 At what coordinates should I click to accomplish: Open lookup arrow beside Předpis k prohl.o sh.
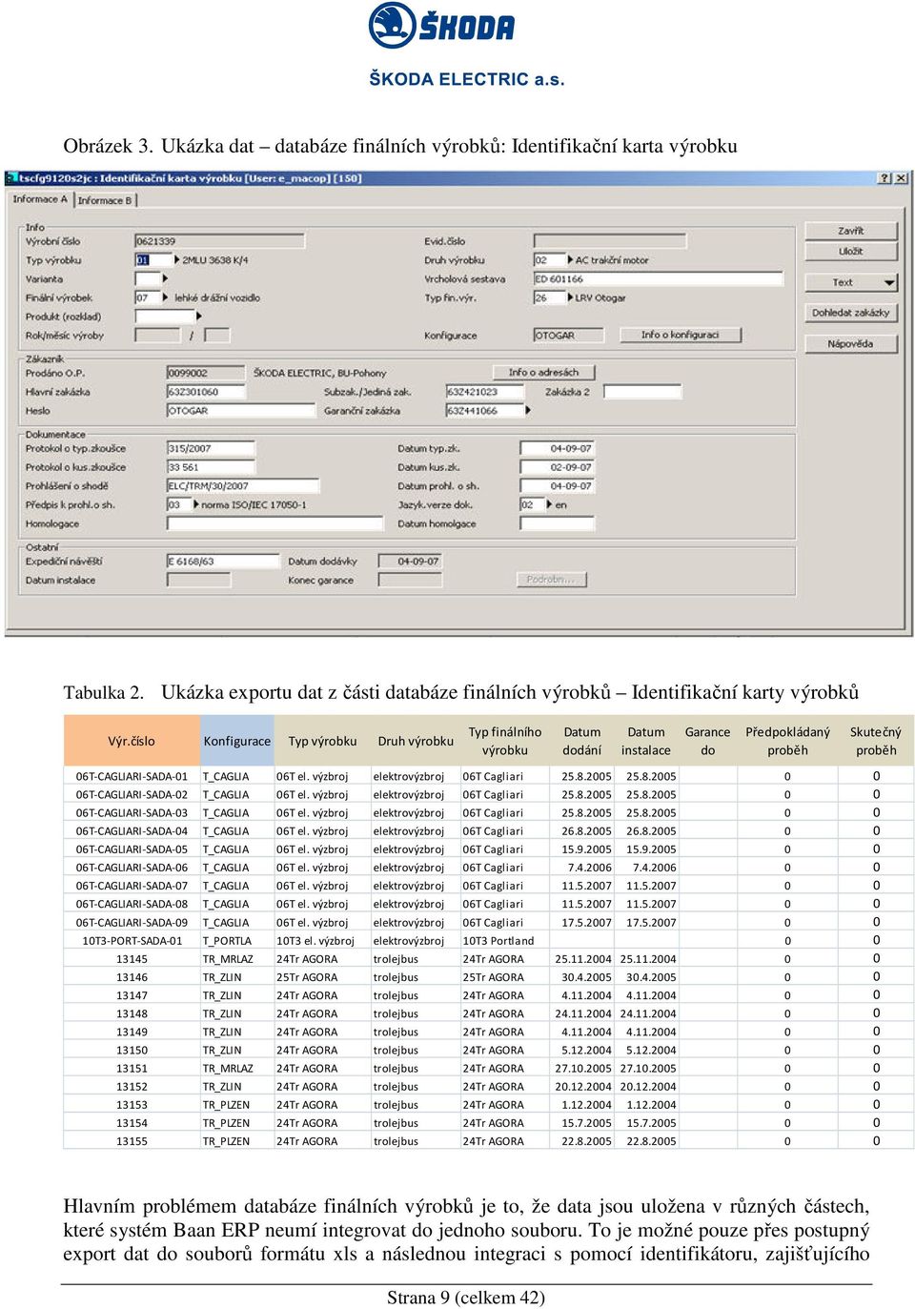pyautogui.click(x=196, y=505)
